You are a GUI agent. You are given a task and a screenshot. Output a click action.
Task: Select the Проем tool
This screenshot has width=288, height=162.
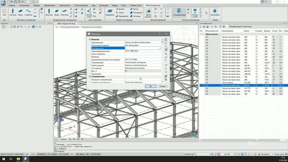click(x=135, y=9)
